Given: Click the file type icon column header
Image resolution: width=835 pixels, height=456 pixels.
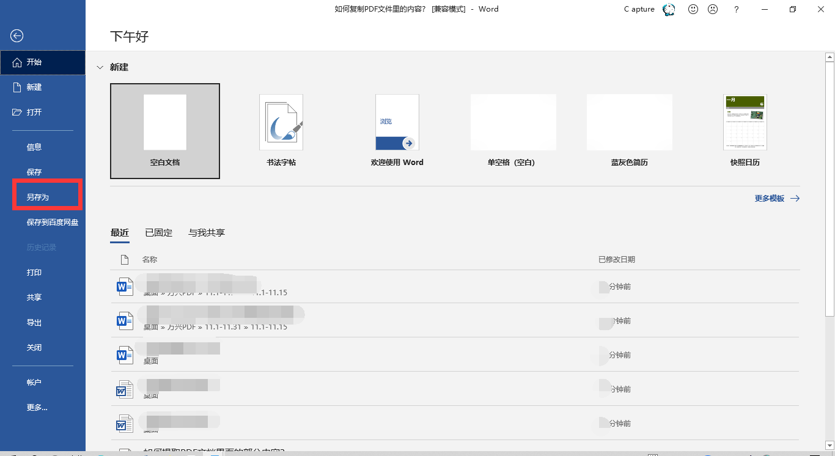Looking at the screenshot, I should 125,260.
